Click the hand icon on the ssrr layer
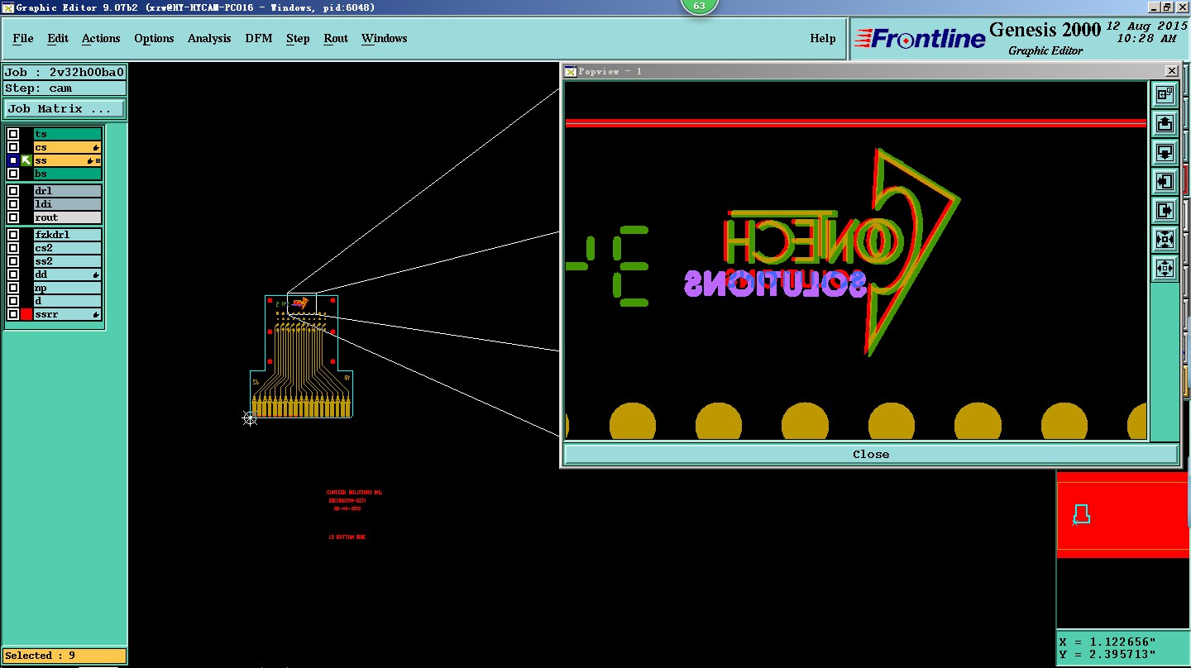 click(x=96, y=315)
